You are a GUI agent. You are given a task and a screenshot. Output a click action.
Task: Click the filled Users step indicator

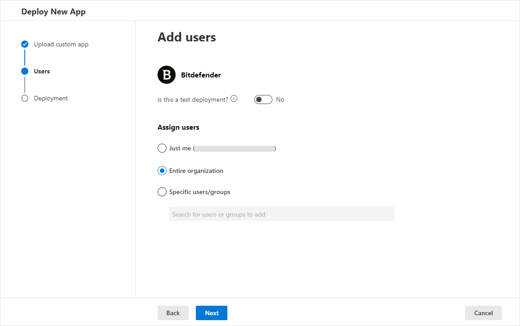(25, 71)
